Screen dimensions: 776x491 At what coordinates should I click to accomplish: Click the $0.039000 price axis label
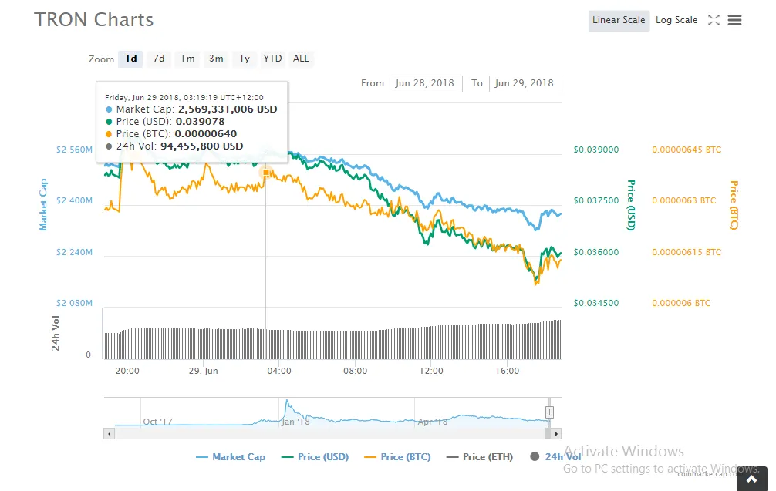point(595,150)
